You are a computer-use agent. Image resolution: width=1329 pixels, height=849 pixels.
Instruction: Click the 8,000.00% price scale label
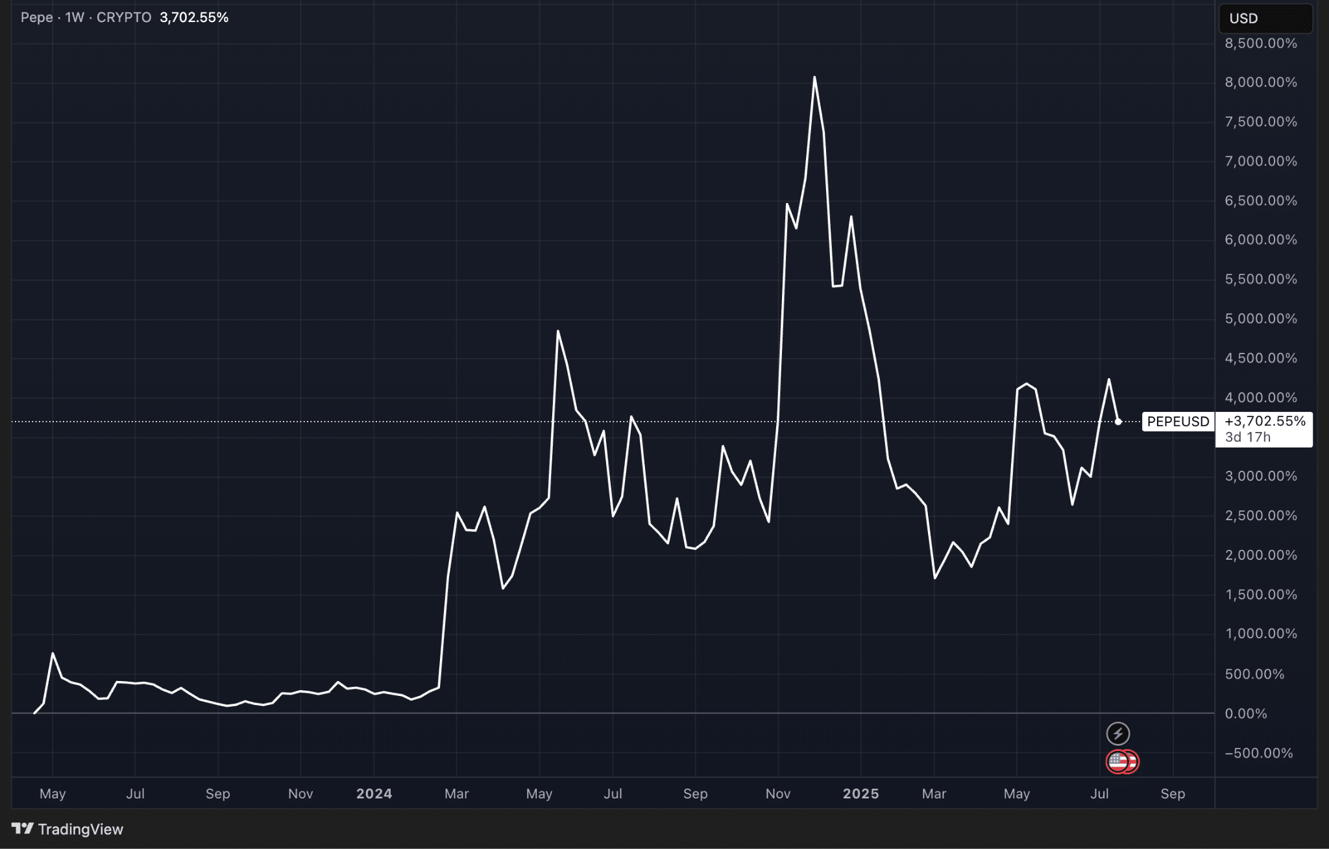(x=1261, y=82)
